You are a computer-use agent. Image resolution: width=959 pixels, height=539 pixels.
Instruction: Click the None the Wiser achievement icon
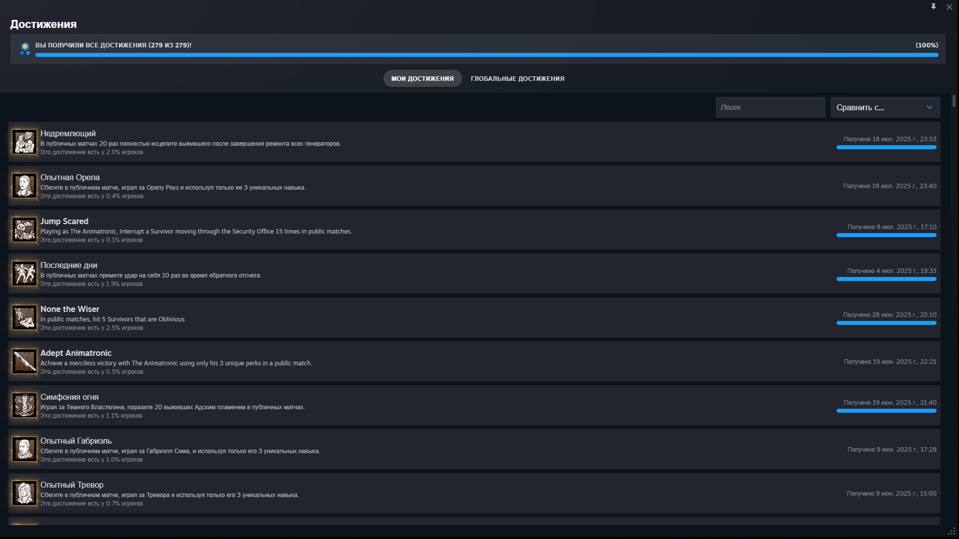click(24, 317)
